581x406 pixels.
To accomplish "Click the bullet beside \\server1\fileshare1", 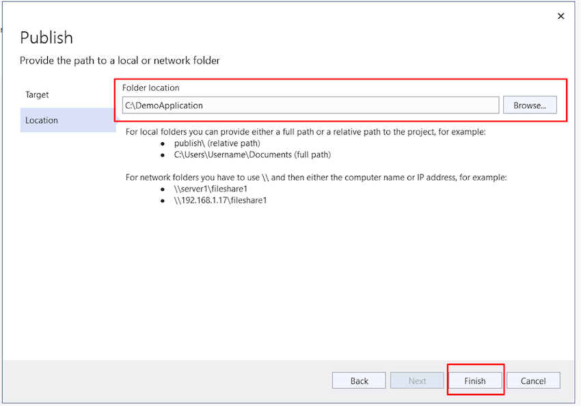I will [x=163, y=189].
